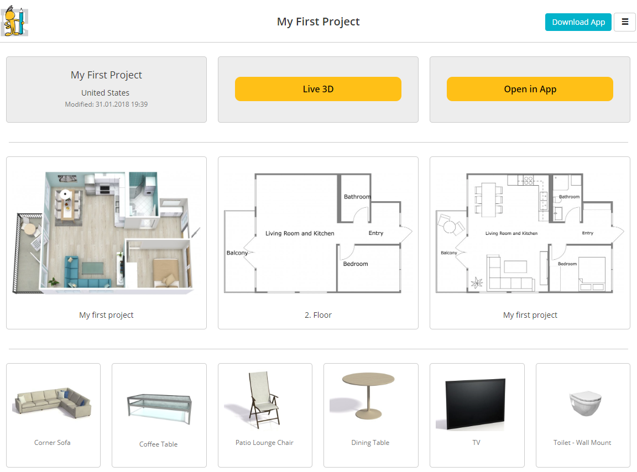The width and height of the screenshot is (637, 472).
Task: Open the furnished 2D floor plan thumbnail
Action: tap(530, 233)
